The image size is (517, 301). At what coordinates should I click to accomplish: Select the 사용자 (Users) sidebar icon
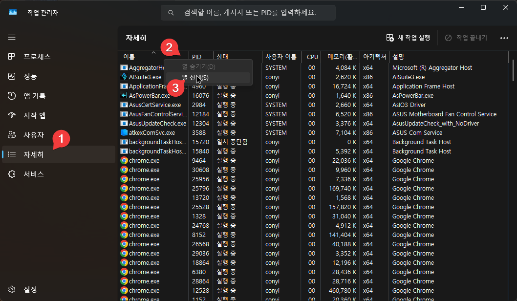[x=12, y=135]
